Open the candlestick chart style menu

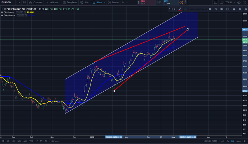[x=24, y=3]
